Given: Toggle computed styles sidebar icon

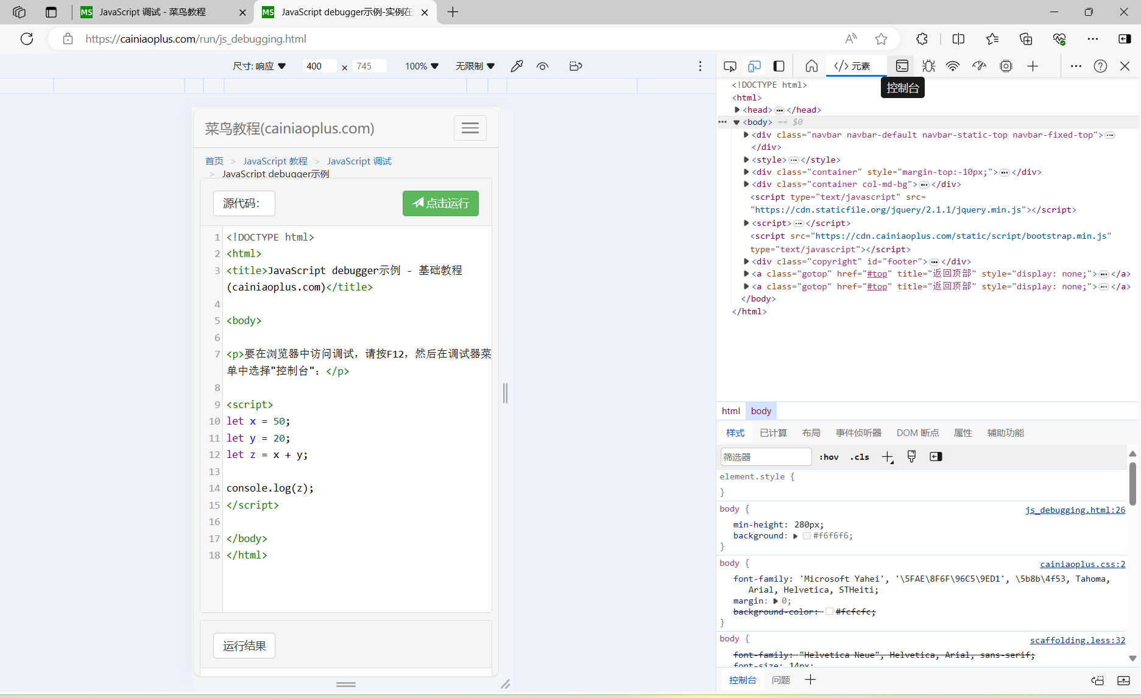Looking at the screenshot, I should [936, 457].
